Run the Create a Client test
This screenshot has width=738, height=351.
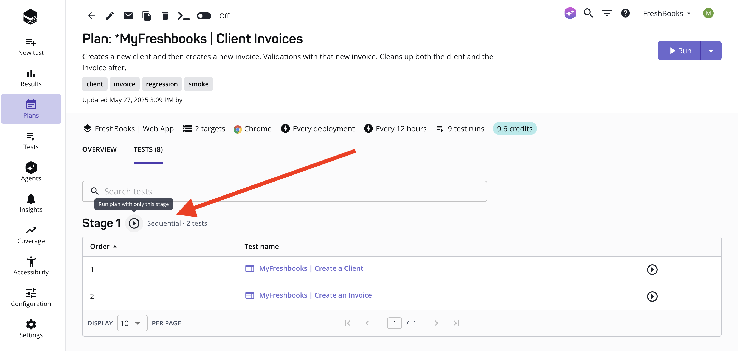[x=652, y=269]
